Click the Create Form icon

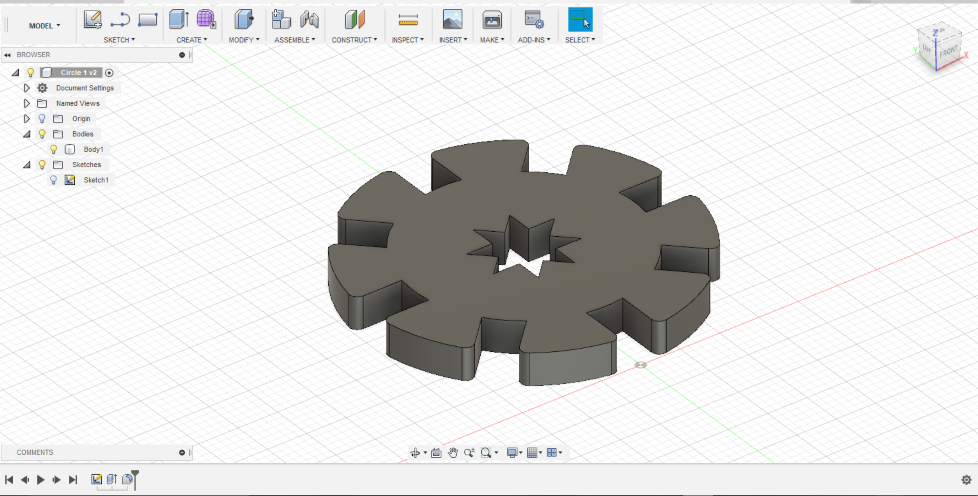(x=206, y=19)
